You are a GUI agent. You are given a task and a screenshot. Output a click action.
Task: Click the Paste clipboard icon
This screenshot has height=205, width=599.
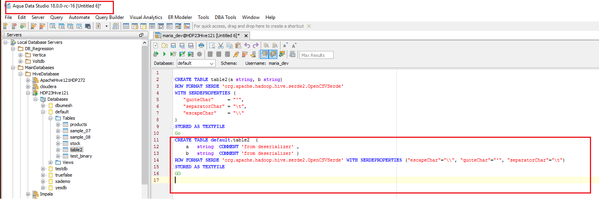[x=238, y=45]
